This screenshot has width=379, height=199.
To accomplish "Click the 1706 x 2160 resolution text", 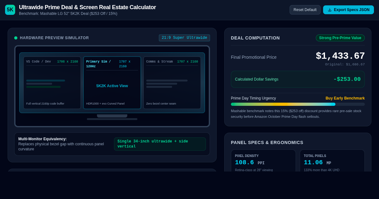I will 68,62.
